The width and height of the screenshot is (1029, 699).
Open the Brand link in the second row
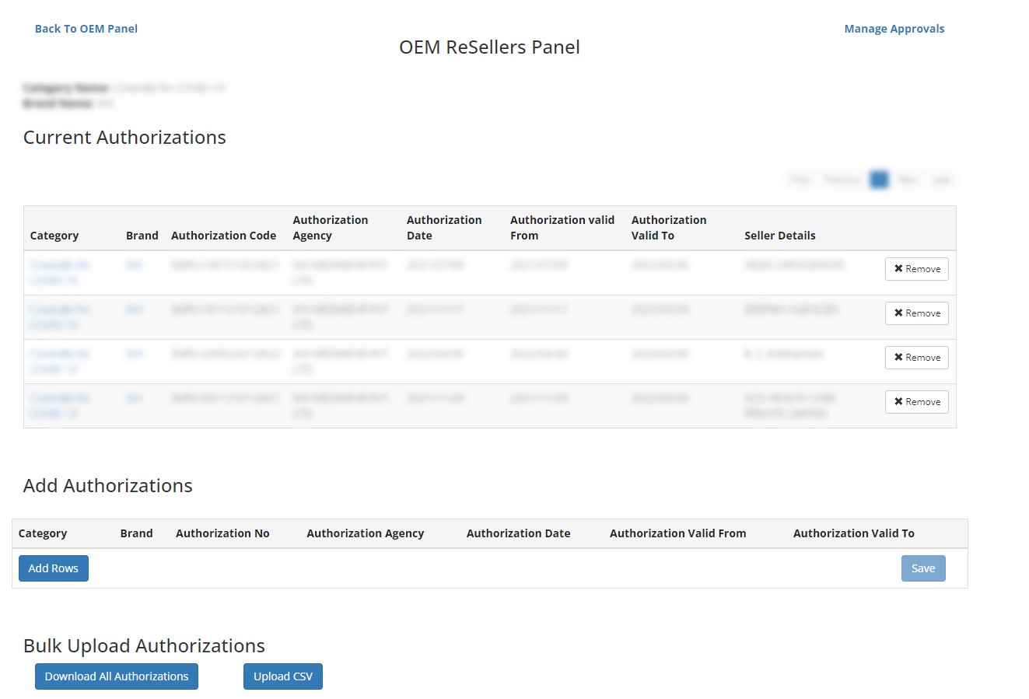point(135,309)
